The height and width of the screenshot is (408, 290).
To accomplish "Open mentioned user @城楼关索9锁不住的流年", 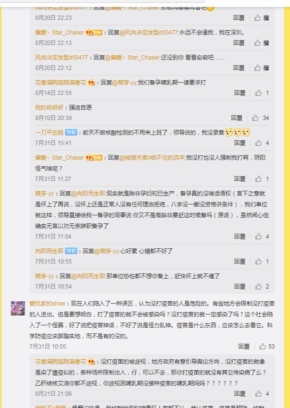I will [x=152, y=158].
